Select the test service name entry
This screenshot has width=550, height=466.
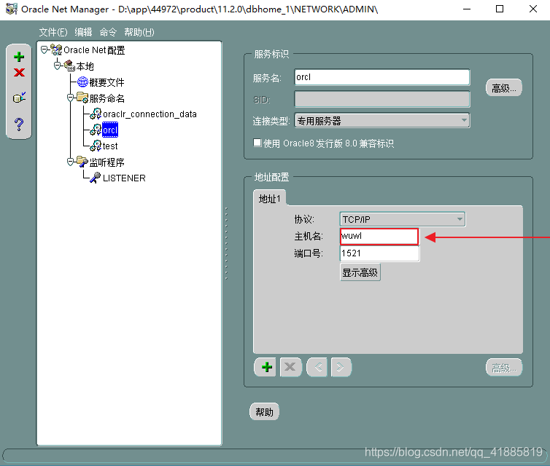coord(110,146)
